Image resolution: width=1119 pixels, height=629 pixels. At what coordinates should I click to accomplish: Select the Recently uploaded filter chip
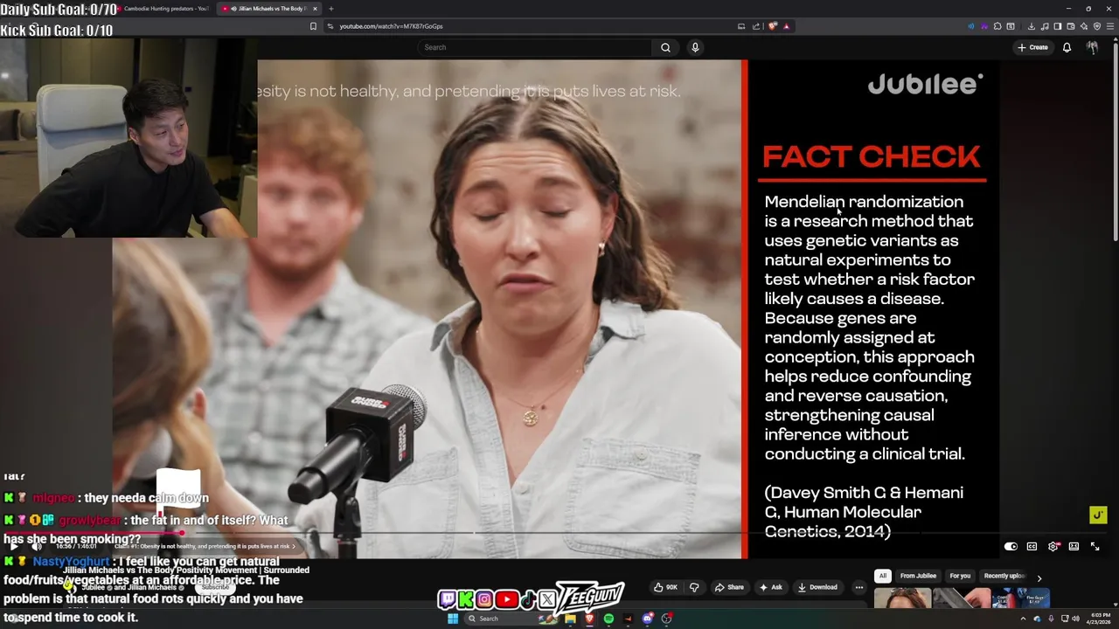[x=1004, y=576]
